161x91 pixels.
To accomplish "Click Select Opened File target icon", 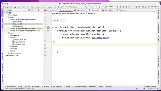I will [29, 10].
